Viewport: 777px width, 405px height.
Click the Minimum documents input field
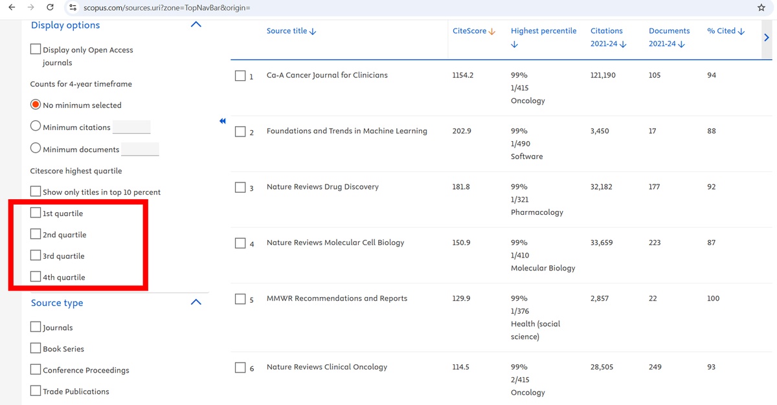pyautogui.click(x=140, y=149)
